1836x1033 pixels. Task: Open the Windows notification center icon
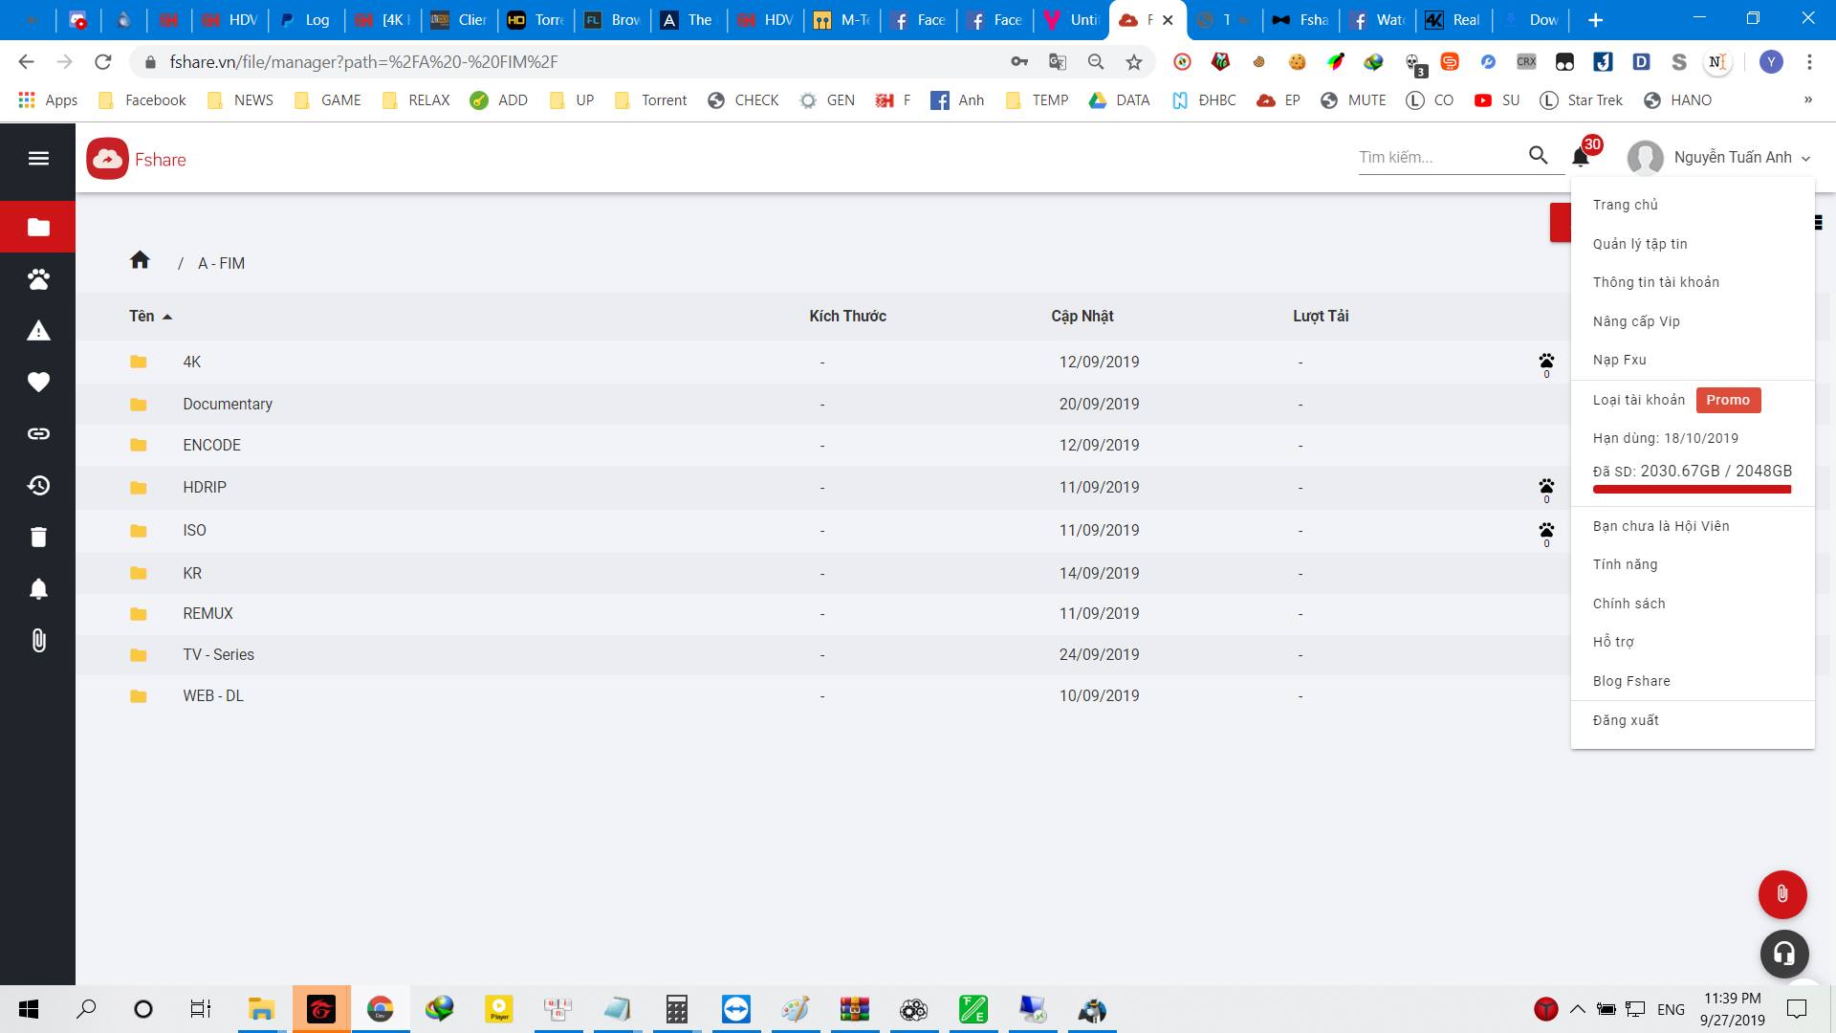click(1798, 1009)
